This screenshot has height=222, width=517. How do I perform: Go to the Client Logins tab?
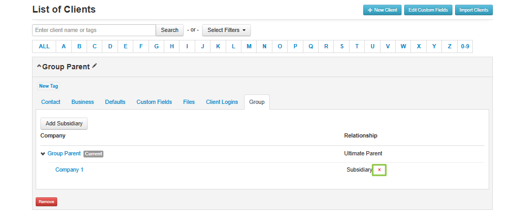(221, 102)
